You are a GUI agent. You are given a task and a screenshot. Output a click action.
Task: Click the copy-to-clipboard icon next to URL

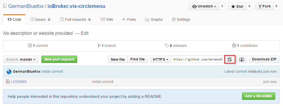pyautogui.click(x=230, y=59)
